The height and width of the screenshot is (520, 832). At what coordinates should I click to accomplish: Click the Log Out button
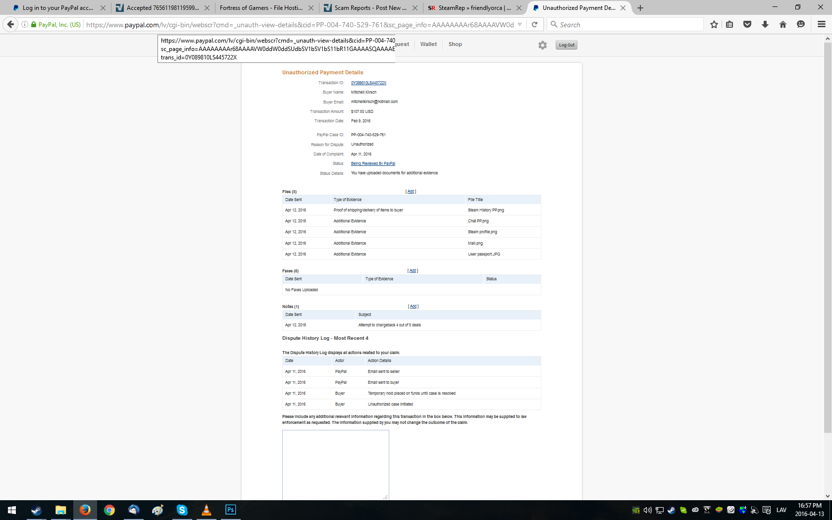tap(566, 45)
